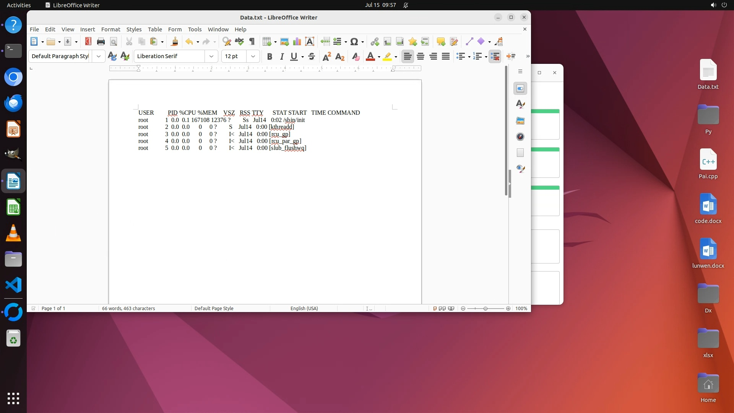Image resolution: width=734 pixels, height=413 pixels.
Task: Click the Insert Chart icon
Action: tap(297, 42)
